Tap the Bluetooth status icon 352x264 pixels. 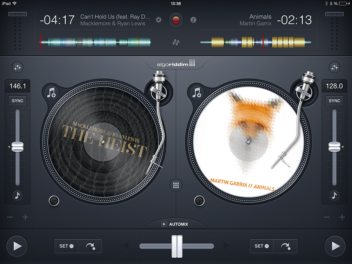coord(327,4)
